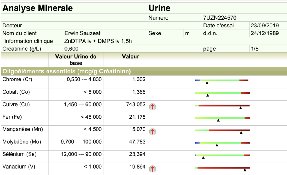This screenshot has height=175, width=287.
Task: Click the Urine header label
Action: tap(159, 8)
